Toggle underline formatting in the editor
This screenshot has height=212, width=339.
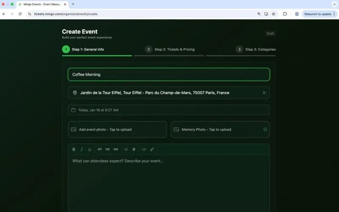click(89, 149)
